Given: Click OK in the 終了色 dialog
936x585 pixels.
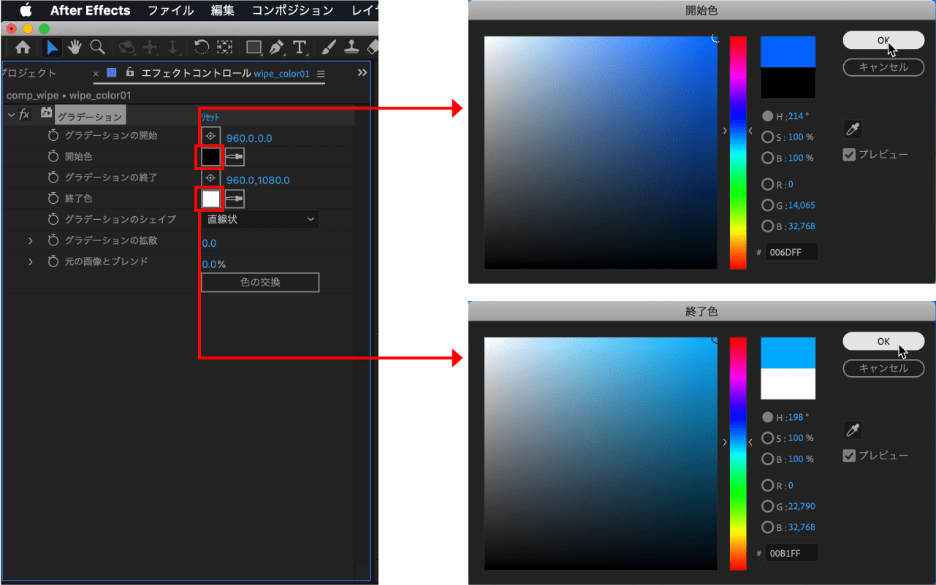Looking at the screenshot, I should [x=883, y=341].
